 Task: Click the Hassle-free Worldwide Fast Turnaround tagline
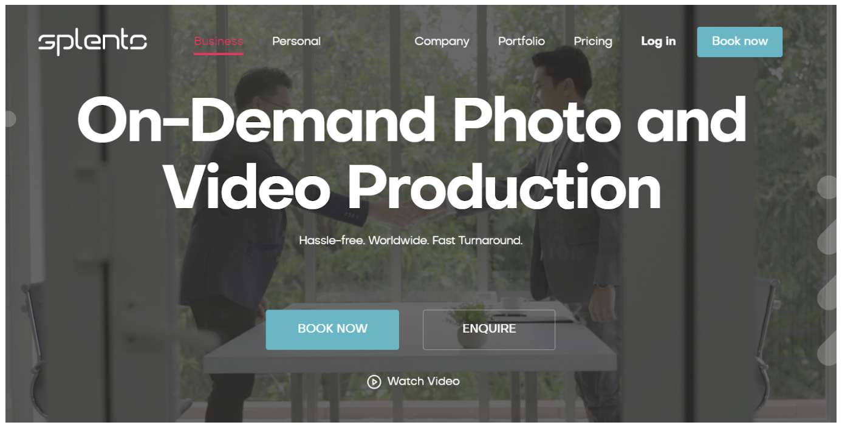point(411,240)
